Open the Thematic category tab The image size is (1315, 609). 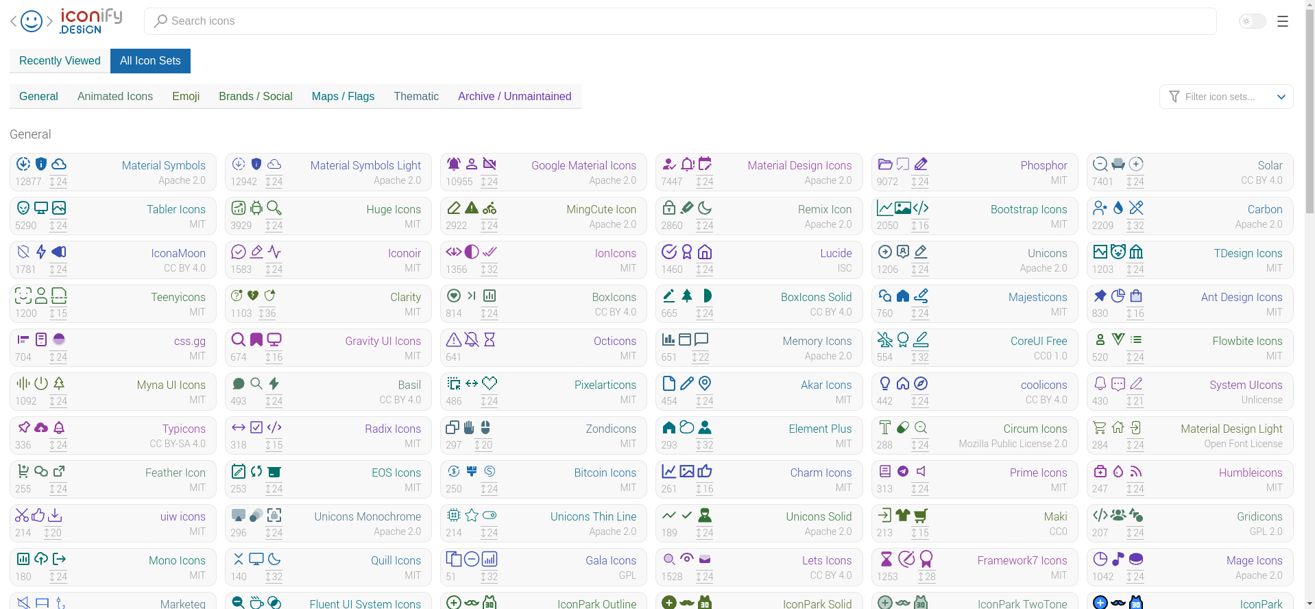pos(416,97)
